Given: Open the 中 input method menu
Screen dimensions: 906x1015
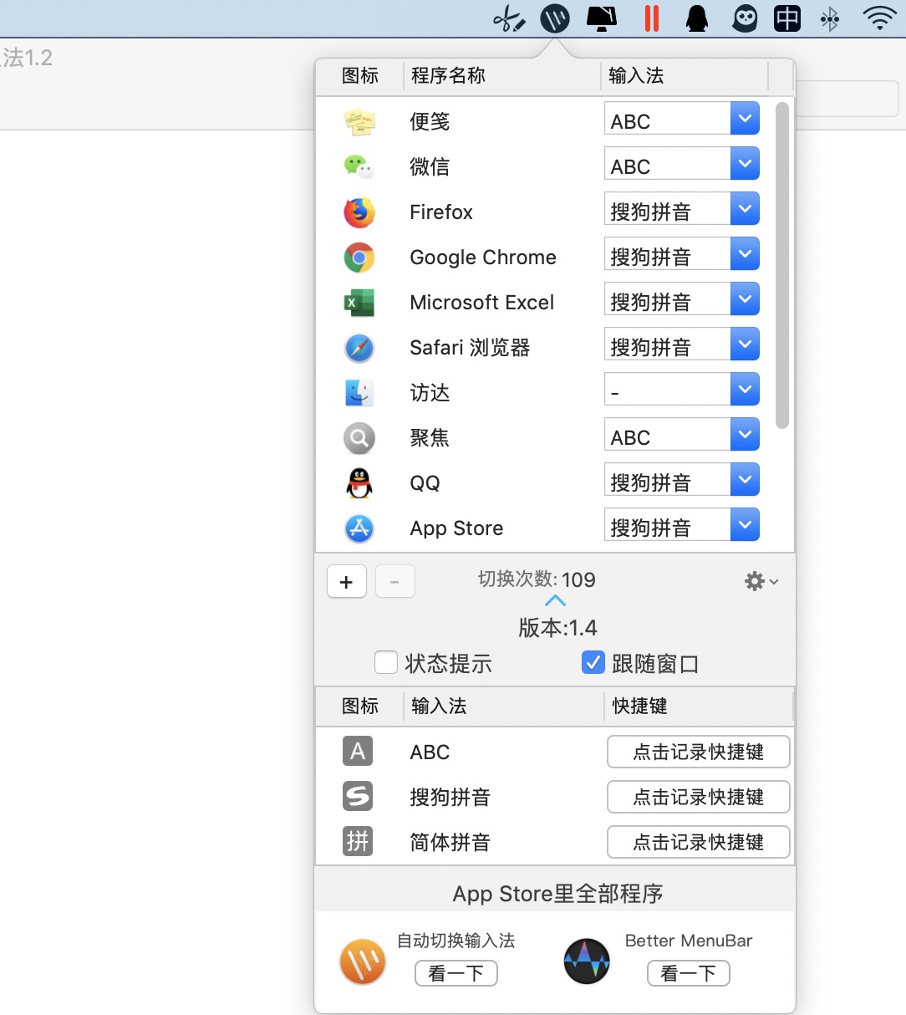Looking at the screenshot, I should pyautogui.click(x=787, y=18).
